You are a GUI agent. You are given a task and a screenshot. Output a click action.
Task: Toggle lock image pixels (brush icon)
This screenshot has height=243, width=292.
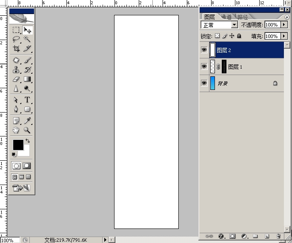pos(225,36)
